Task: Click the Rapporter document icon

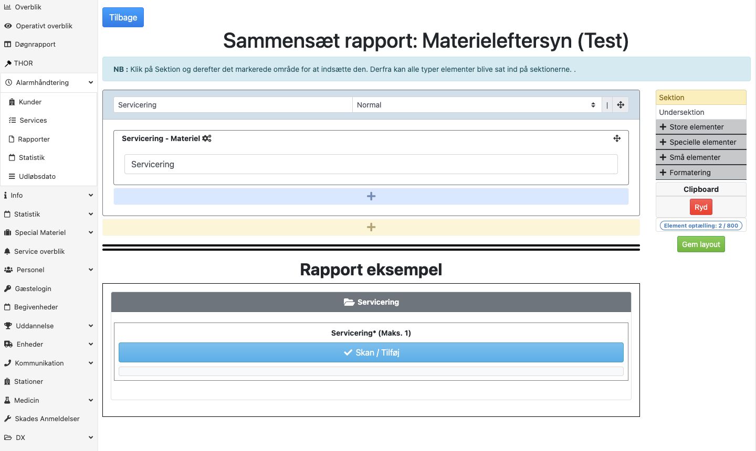Action: tap(12, 139)
